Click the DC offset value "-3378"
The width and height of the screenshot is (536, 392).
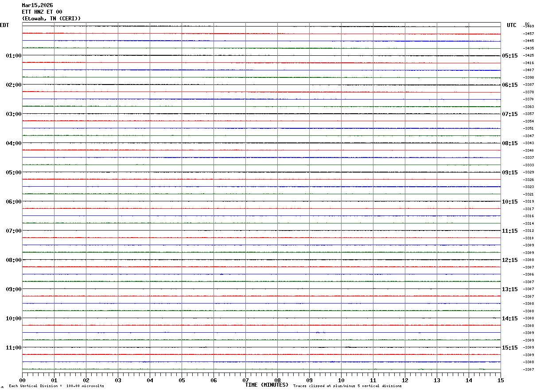pyautogui.click(x=528, y=92)
